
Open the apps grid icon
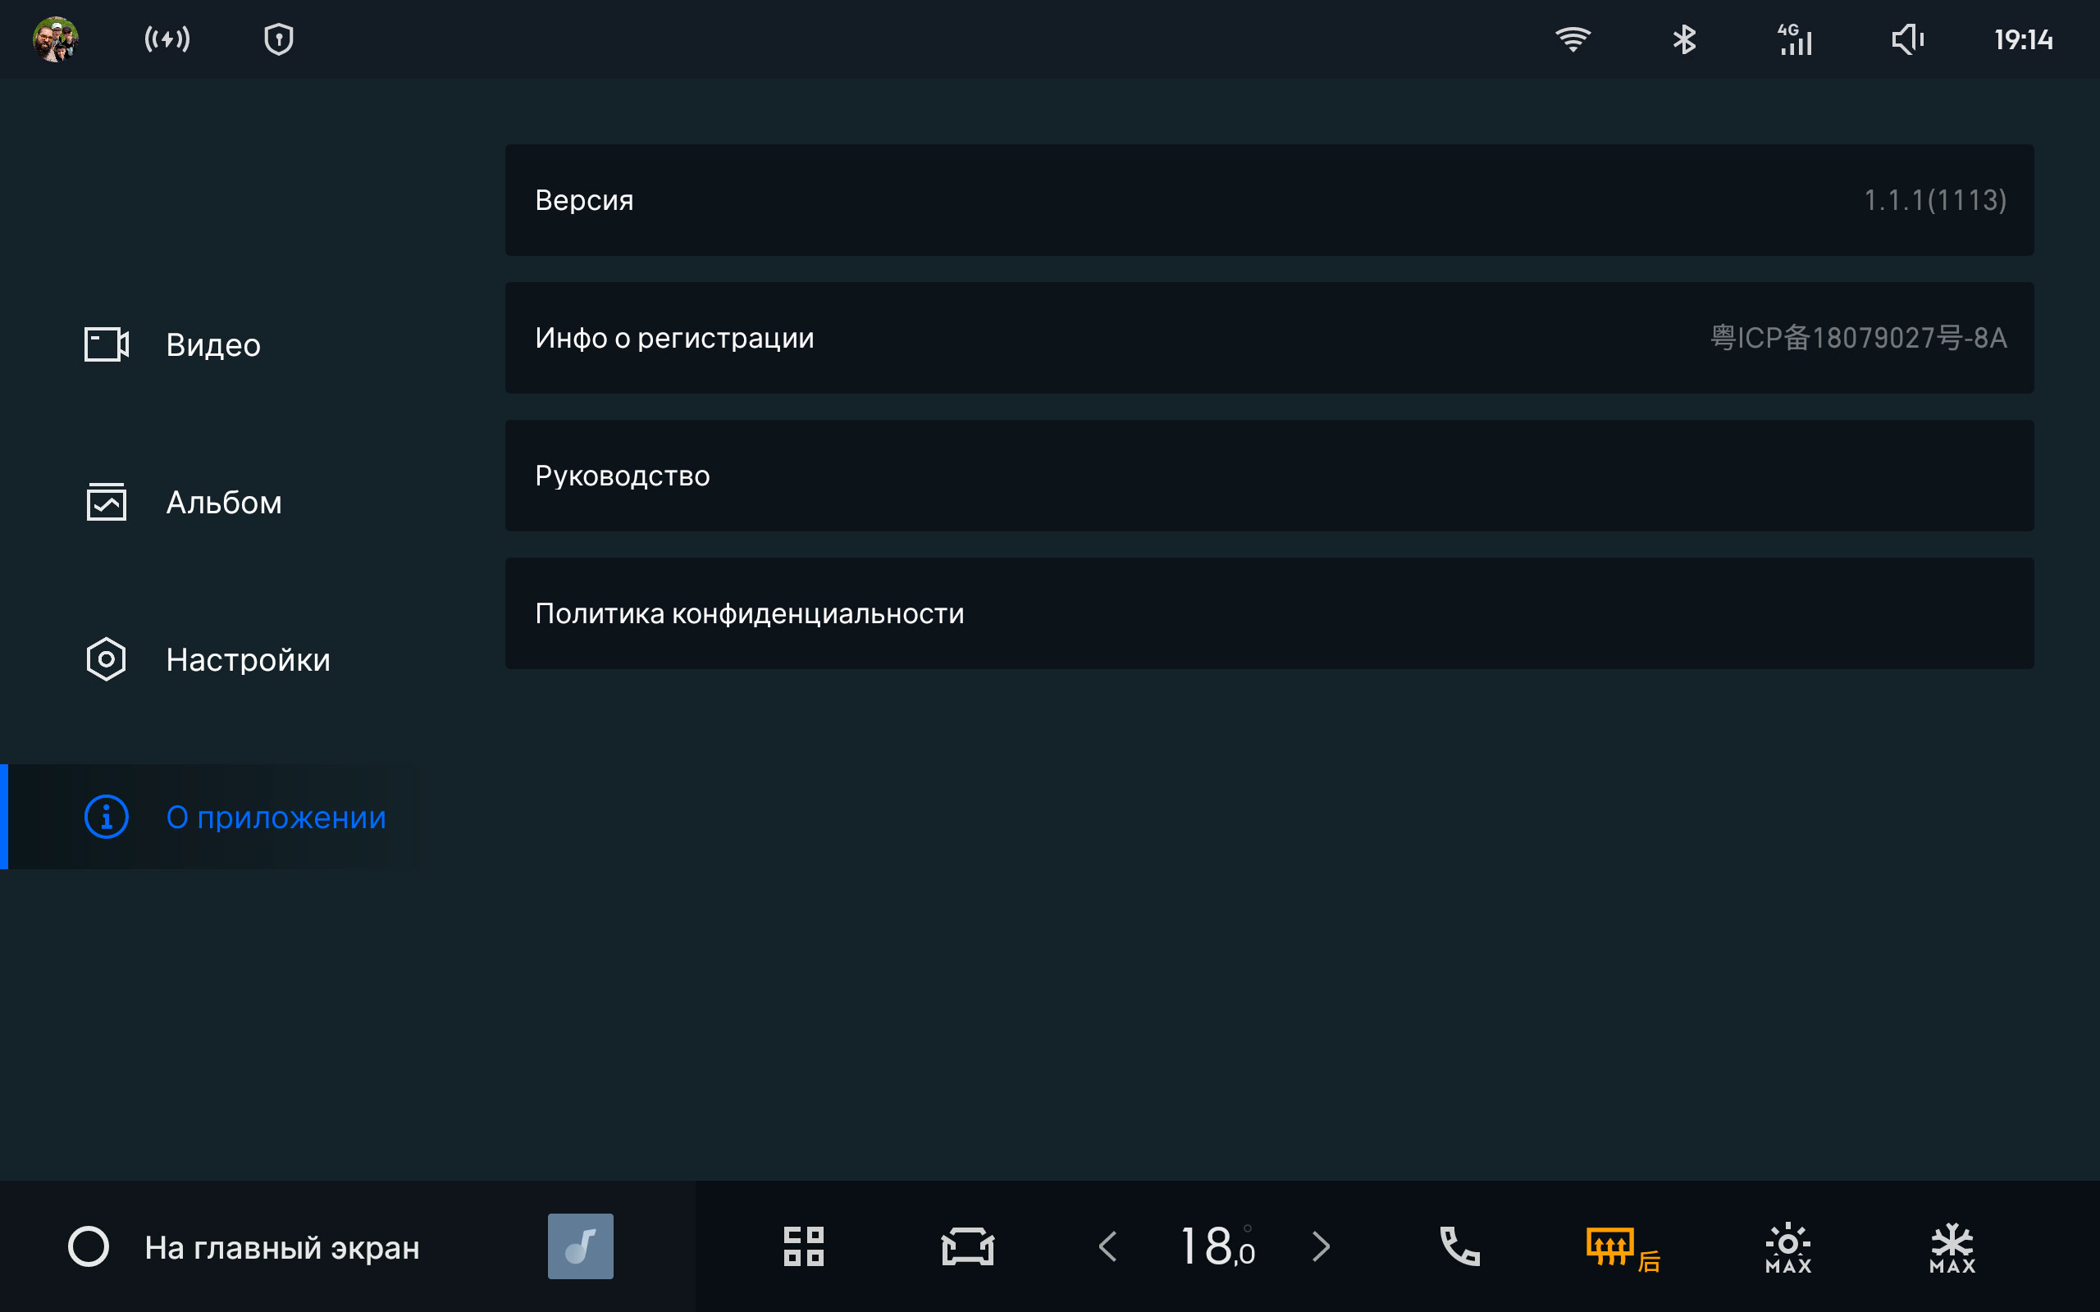point(804,1246)
